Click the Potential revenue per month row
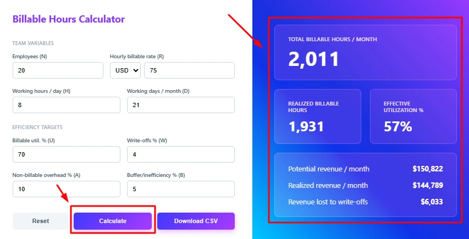Viewport: 469px width, 239px height. coord(365,169)
